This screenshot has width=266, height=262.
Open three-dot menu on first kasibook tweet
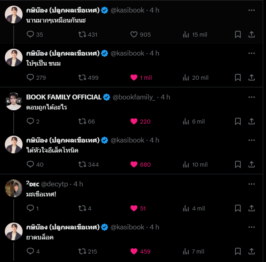click(251, 10)
